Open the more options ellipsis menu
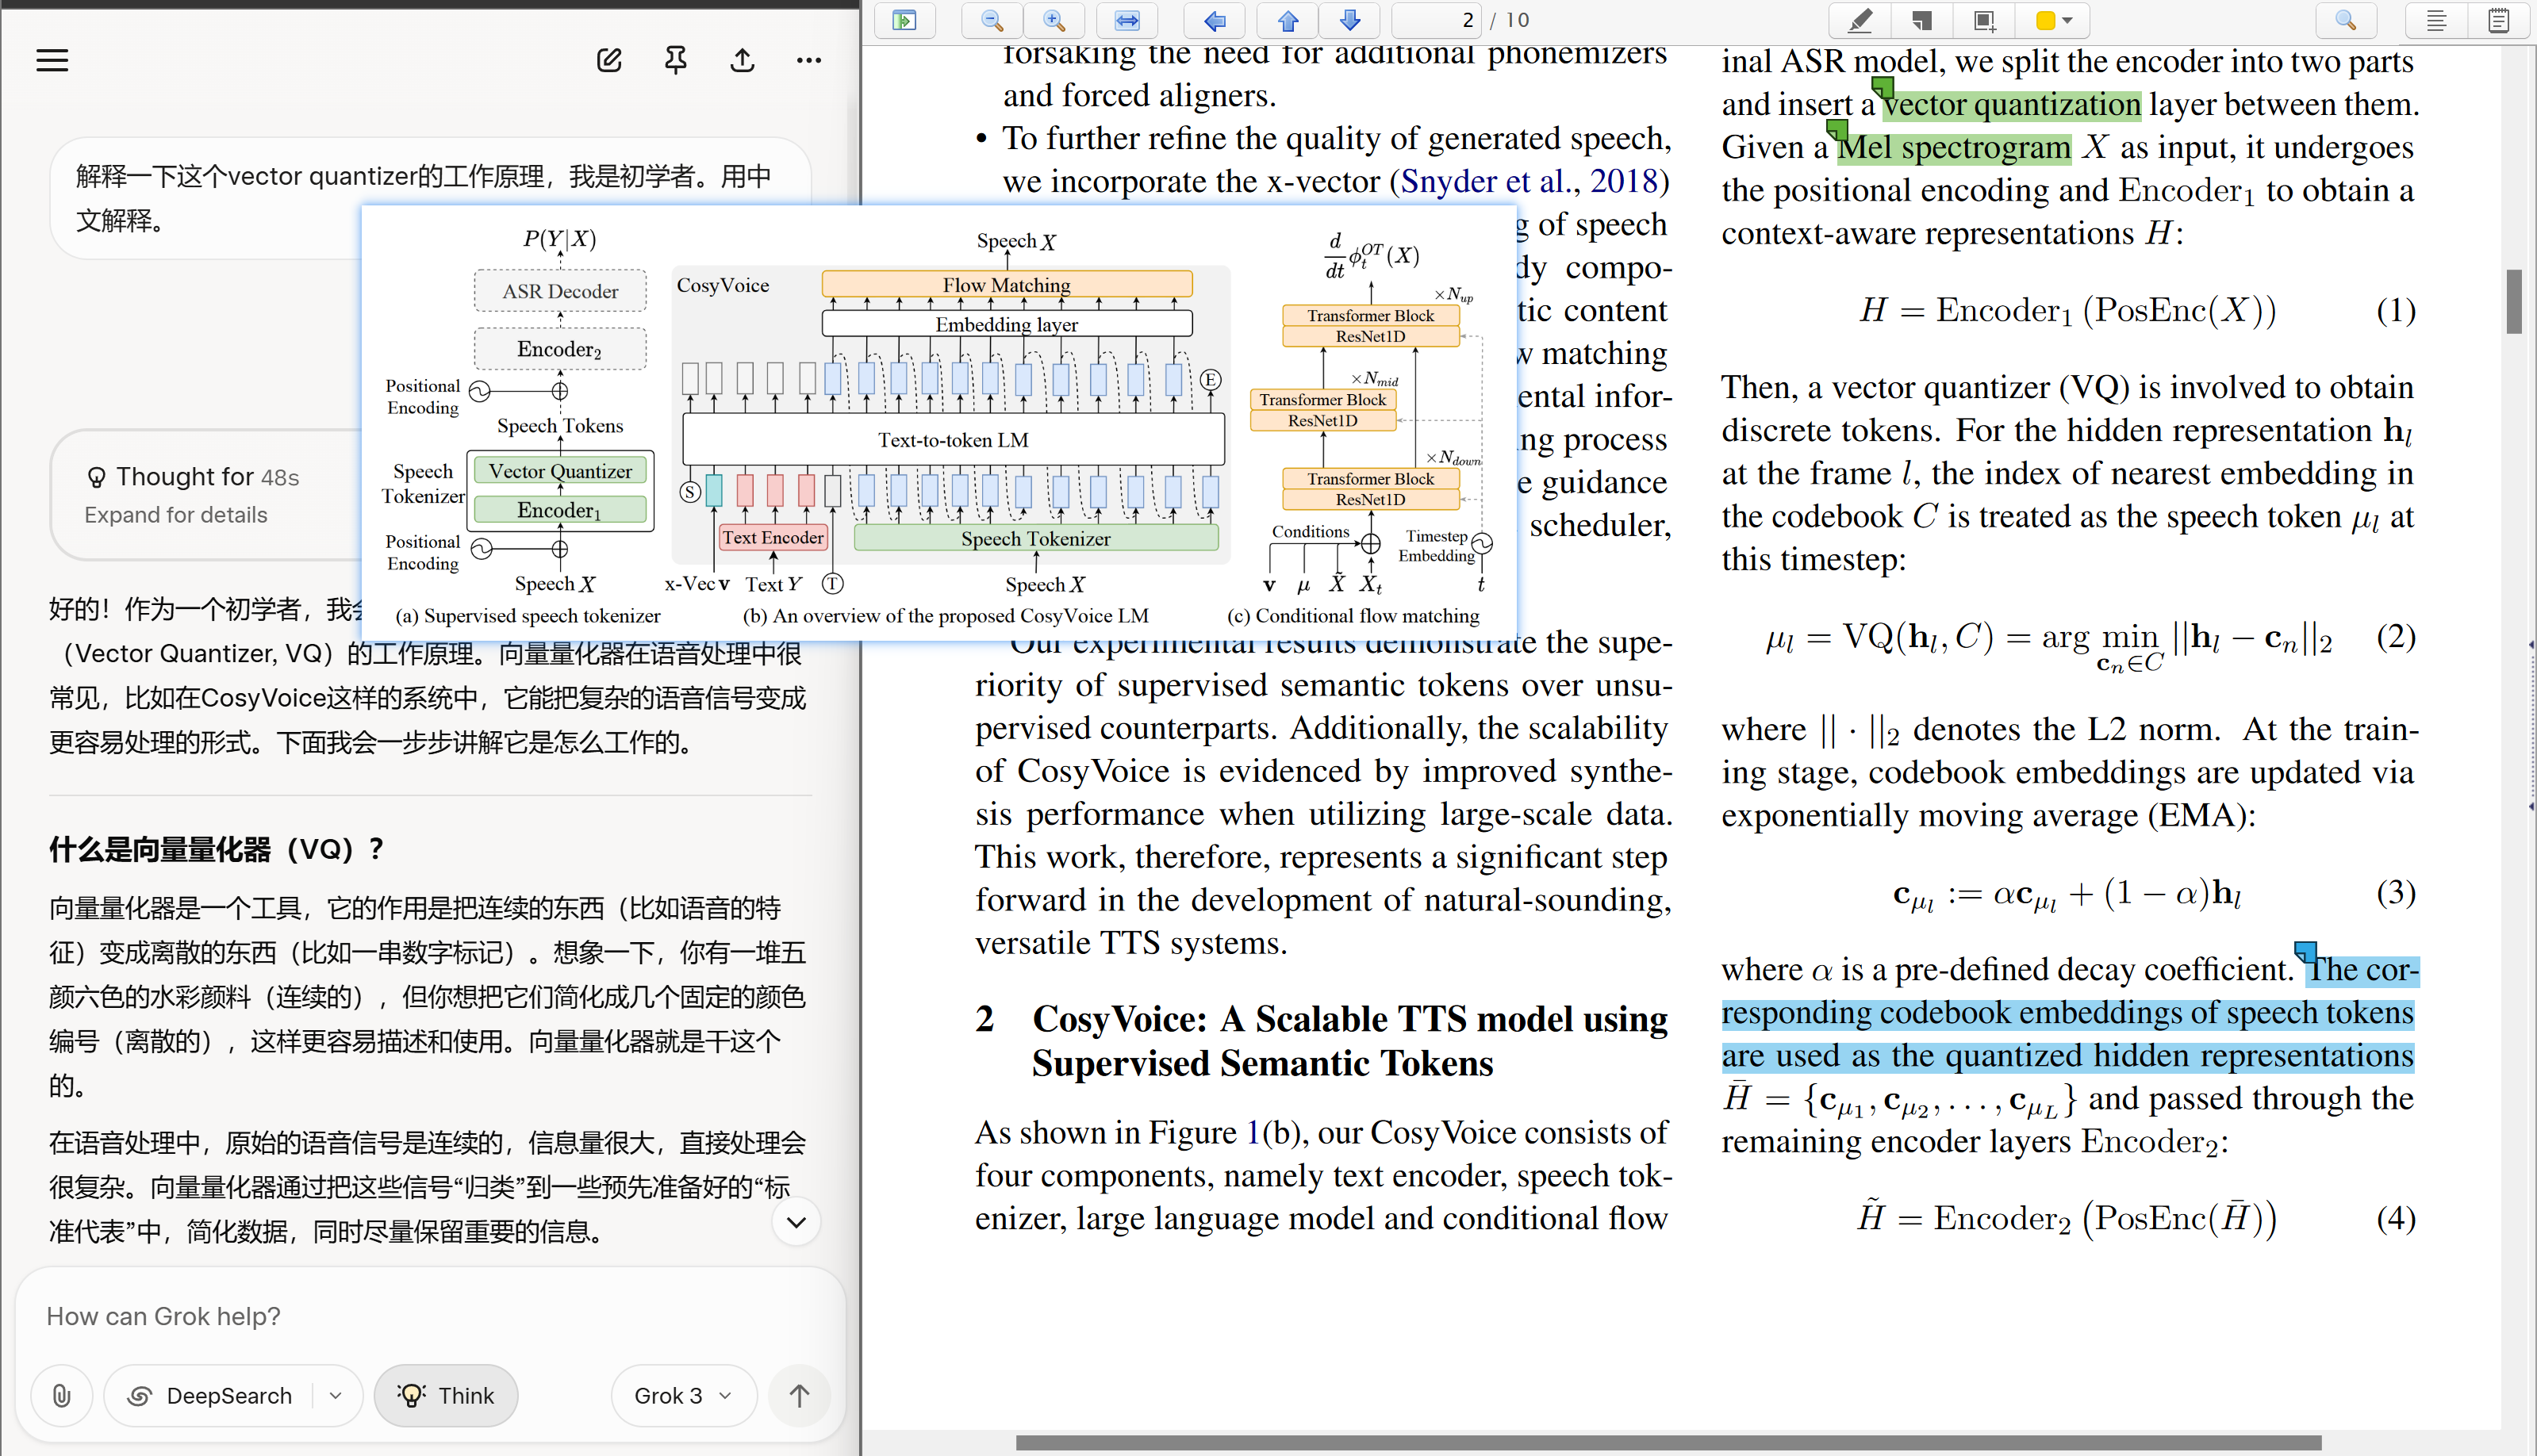The width and height of the screenshot is (2537, 1456). pyautogui.click(x=809, y=61)
